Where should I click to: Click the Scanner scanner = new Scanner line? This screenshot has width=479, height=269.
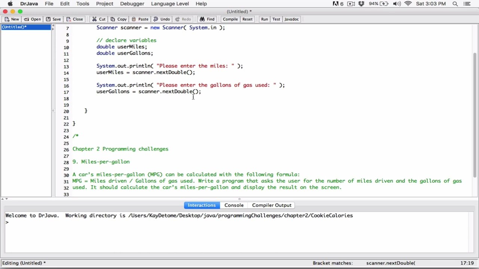click(x=161, y=28)
